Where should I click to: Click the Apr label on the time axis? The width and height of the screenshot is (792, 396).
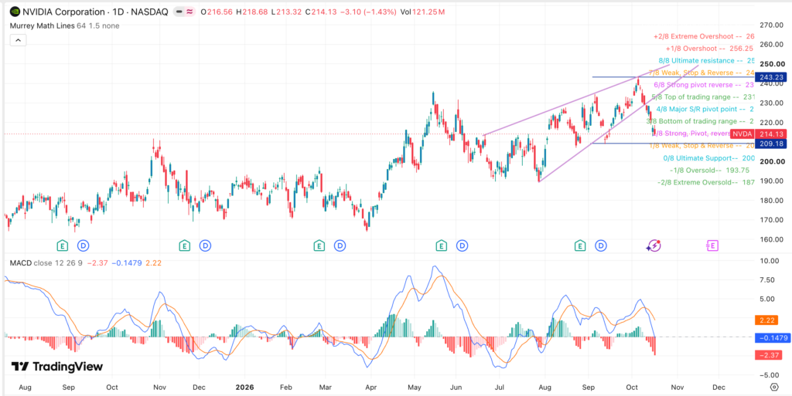(371, 388)
